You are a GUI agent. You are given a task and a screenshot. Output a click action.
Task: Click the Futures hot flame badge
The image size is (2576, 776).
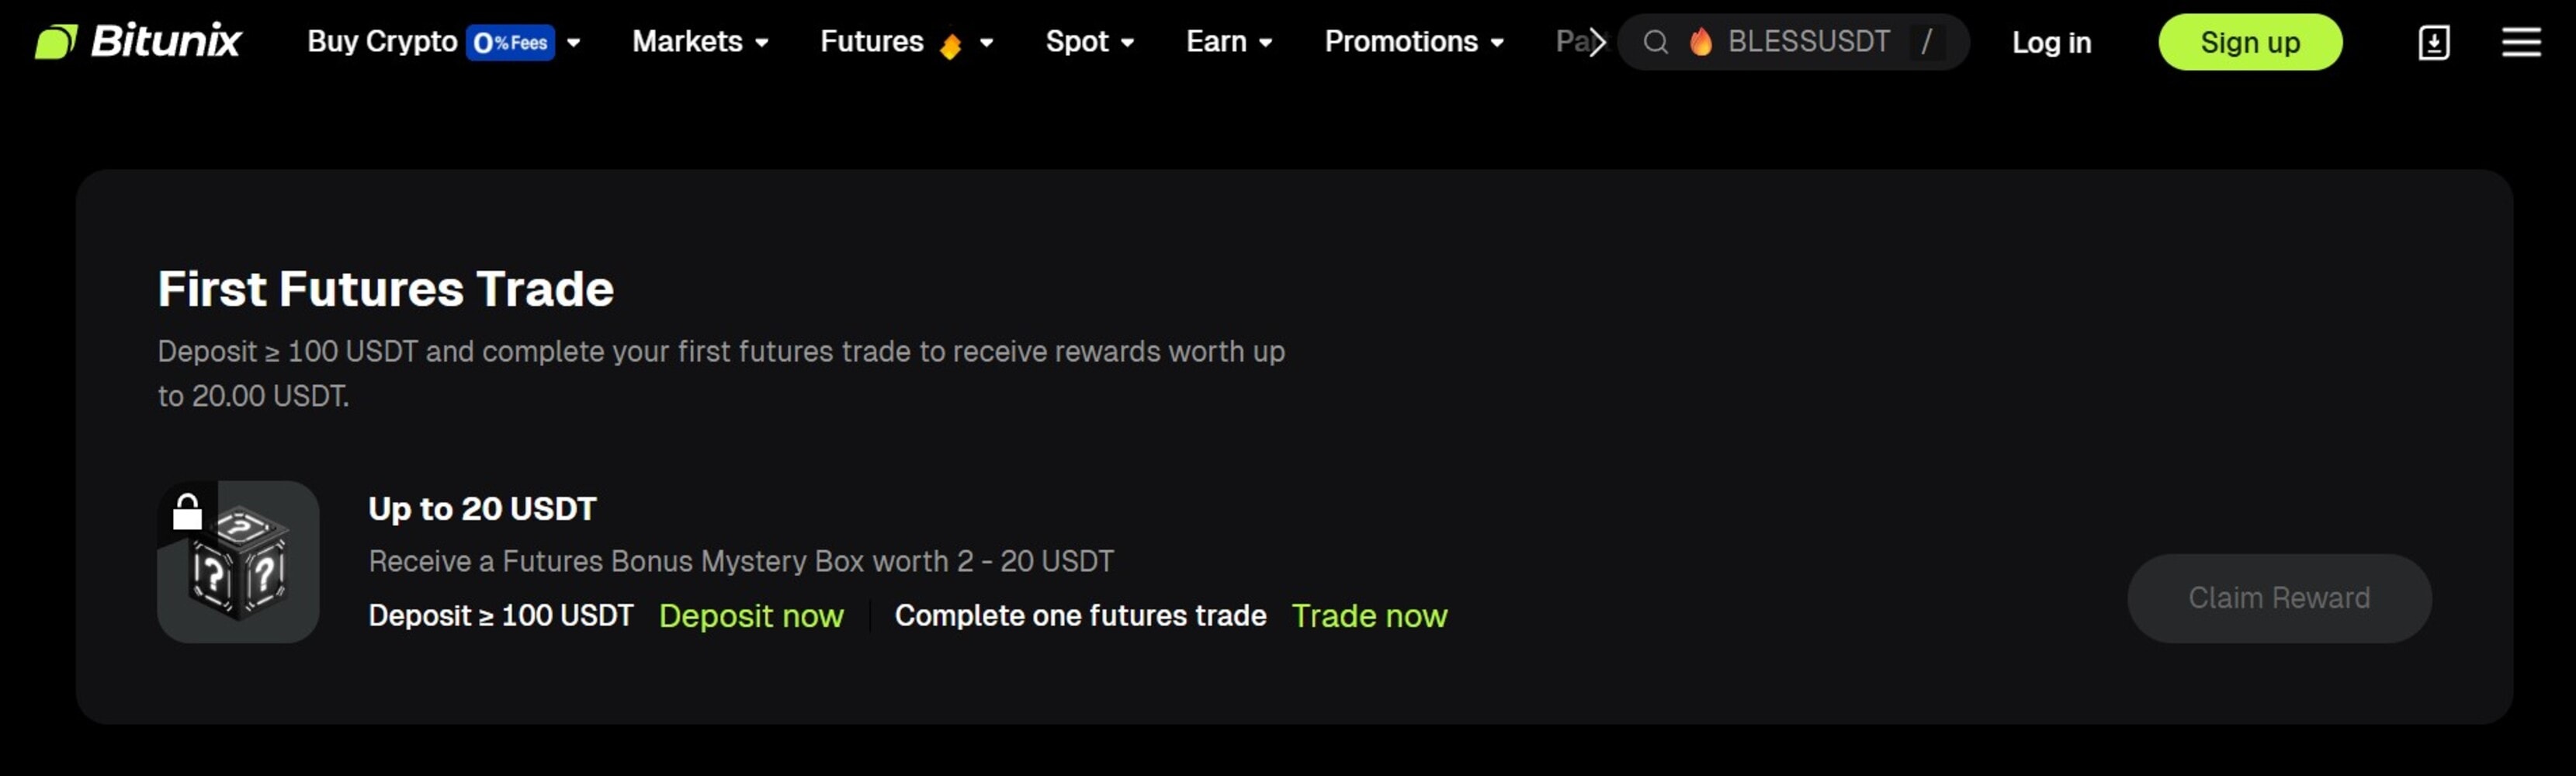pos(950,45)
